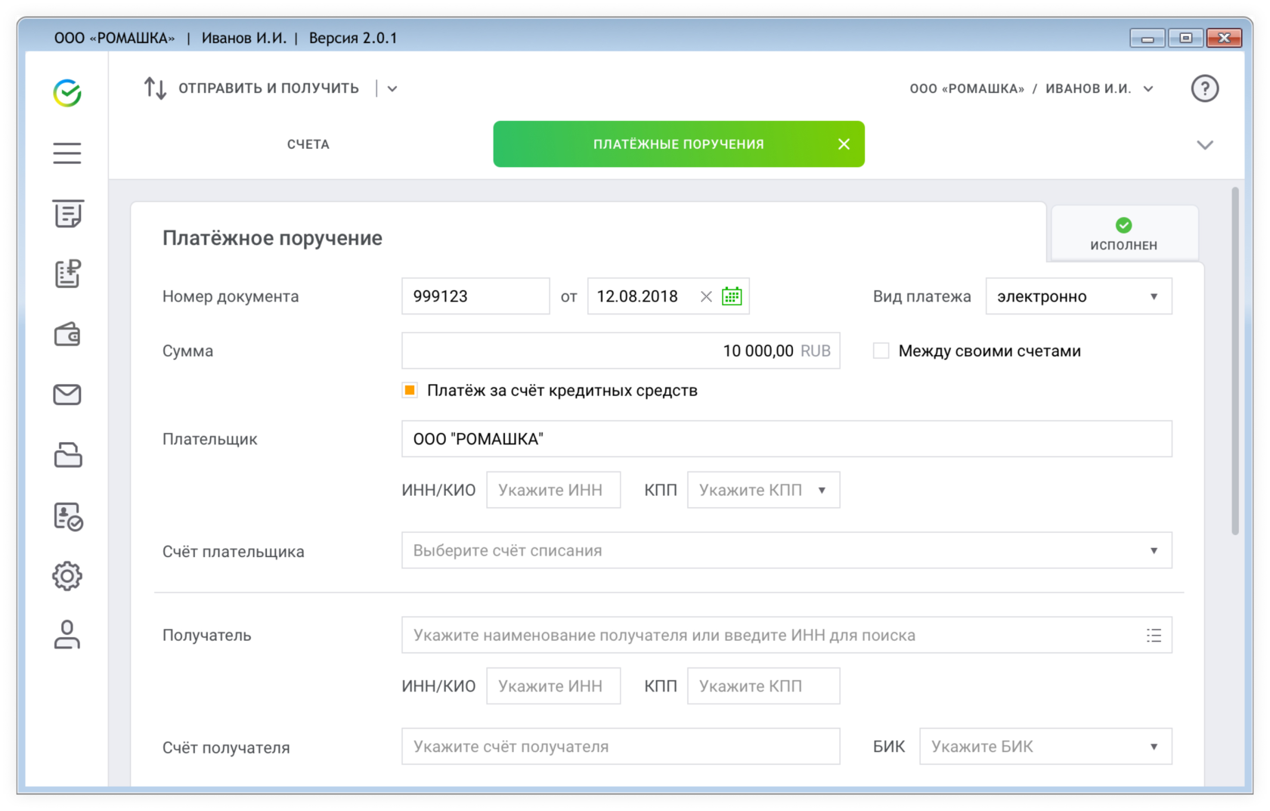Click the 'Сумма' amount input field
The height and width of the screenshot is (811, 1270).
pyautogui.click(x=620, y=351)
